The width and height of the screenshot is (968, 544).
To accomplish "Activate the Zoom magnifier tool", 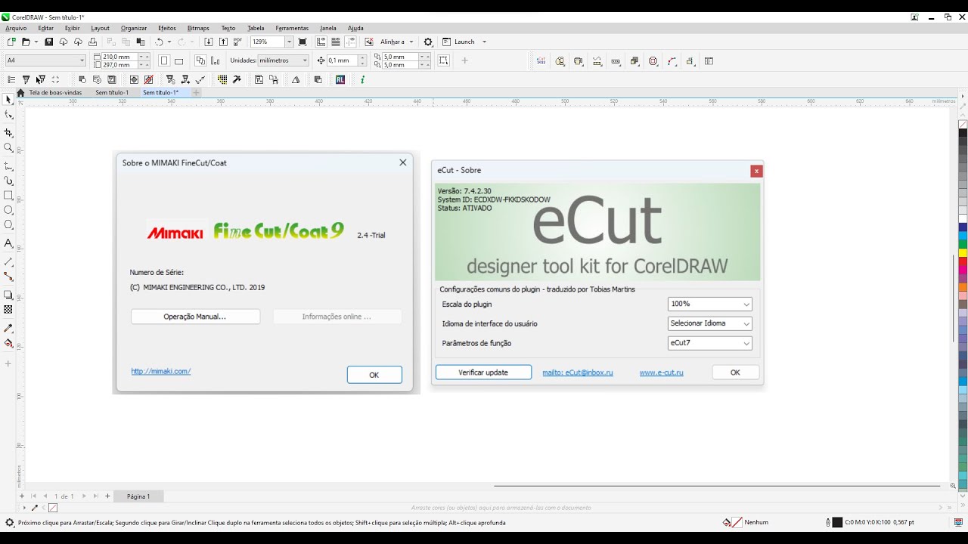I will tap(8, 148).
